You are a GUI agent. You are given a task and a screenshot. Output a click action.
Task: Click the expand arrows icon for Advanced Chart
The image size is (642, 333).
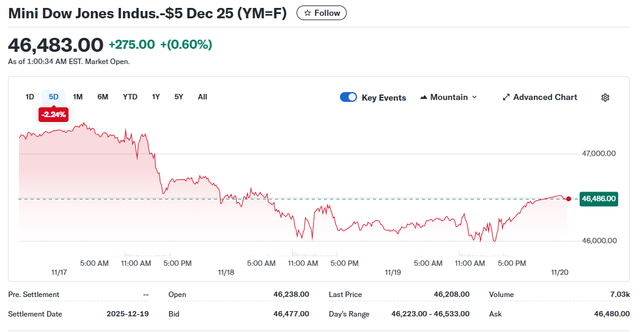point(506,98)
